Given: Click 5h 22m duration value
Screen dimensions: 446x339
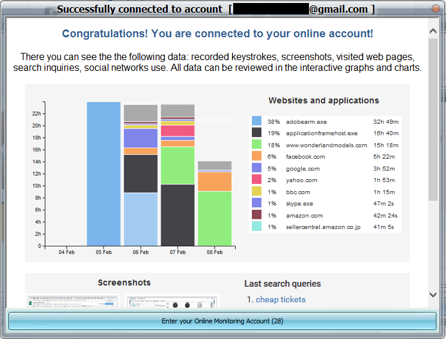Looking at the screenshot, I should coord(384,157).
